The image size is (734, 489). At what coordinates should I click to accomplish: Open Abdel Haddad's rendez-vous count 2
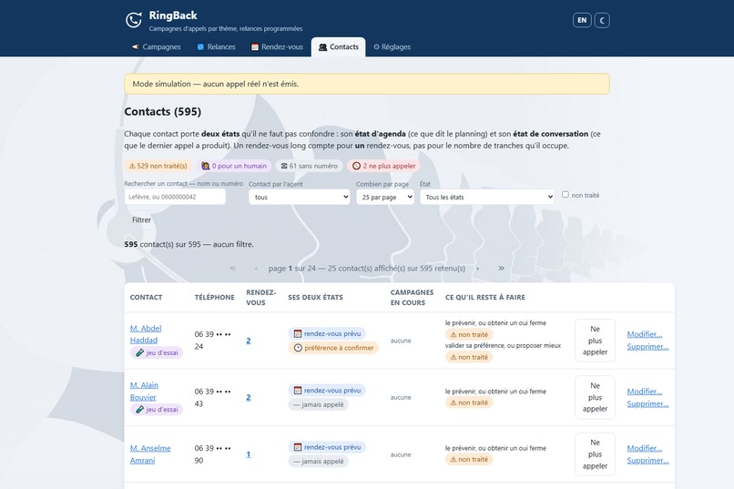point(248,341)
